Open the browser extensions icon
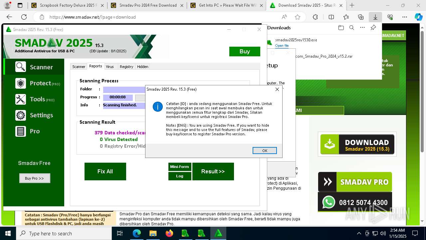Viewport: 426px width, 240px height. pos(315,17)
